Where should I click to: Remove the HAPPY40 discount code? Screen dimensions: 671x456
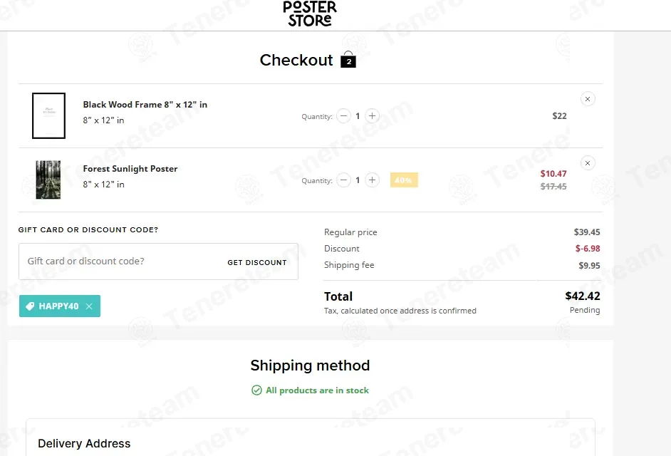pos(89,306)
